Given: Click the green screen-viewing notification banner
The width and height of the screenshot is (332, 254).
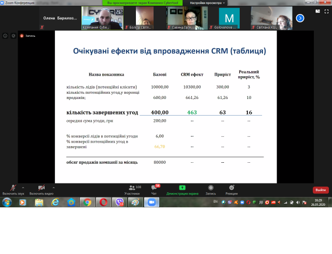Looking at the screenshot, I should tap(143, 3).
